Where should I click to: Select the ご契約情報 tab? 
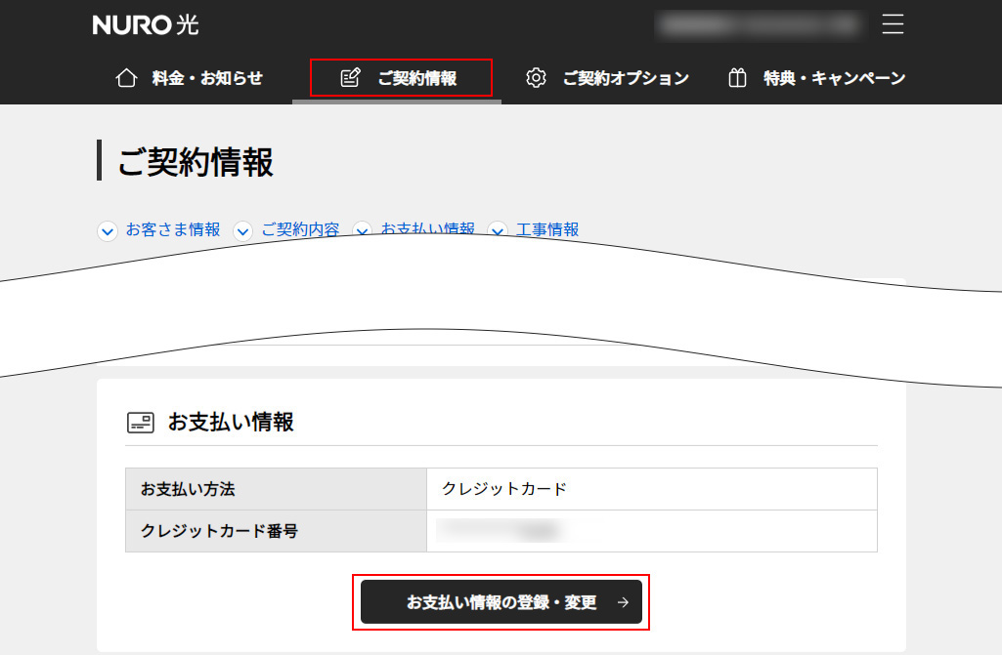point(401,78)
